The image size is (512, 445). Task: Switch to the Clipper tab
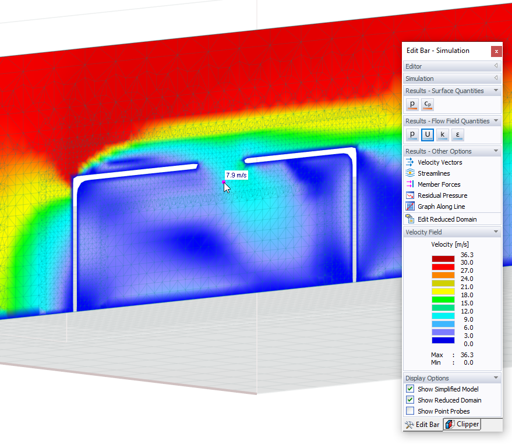[462, 424]
